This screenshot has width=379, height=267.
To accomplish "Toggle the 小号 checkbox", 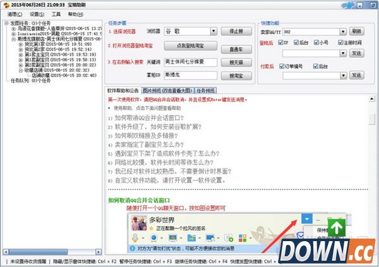I will coord(316,42).
